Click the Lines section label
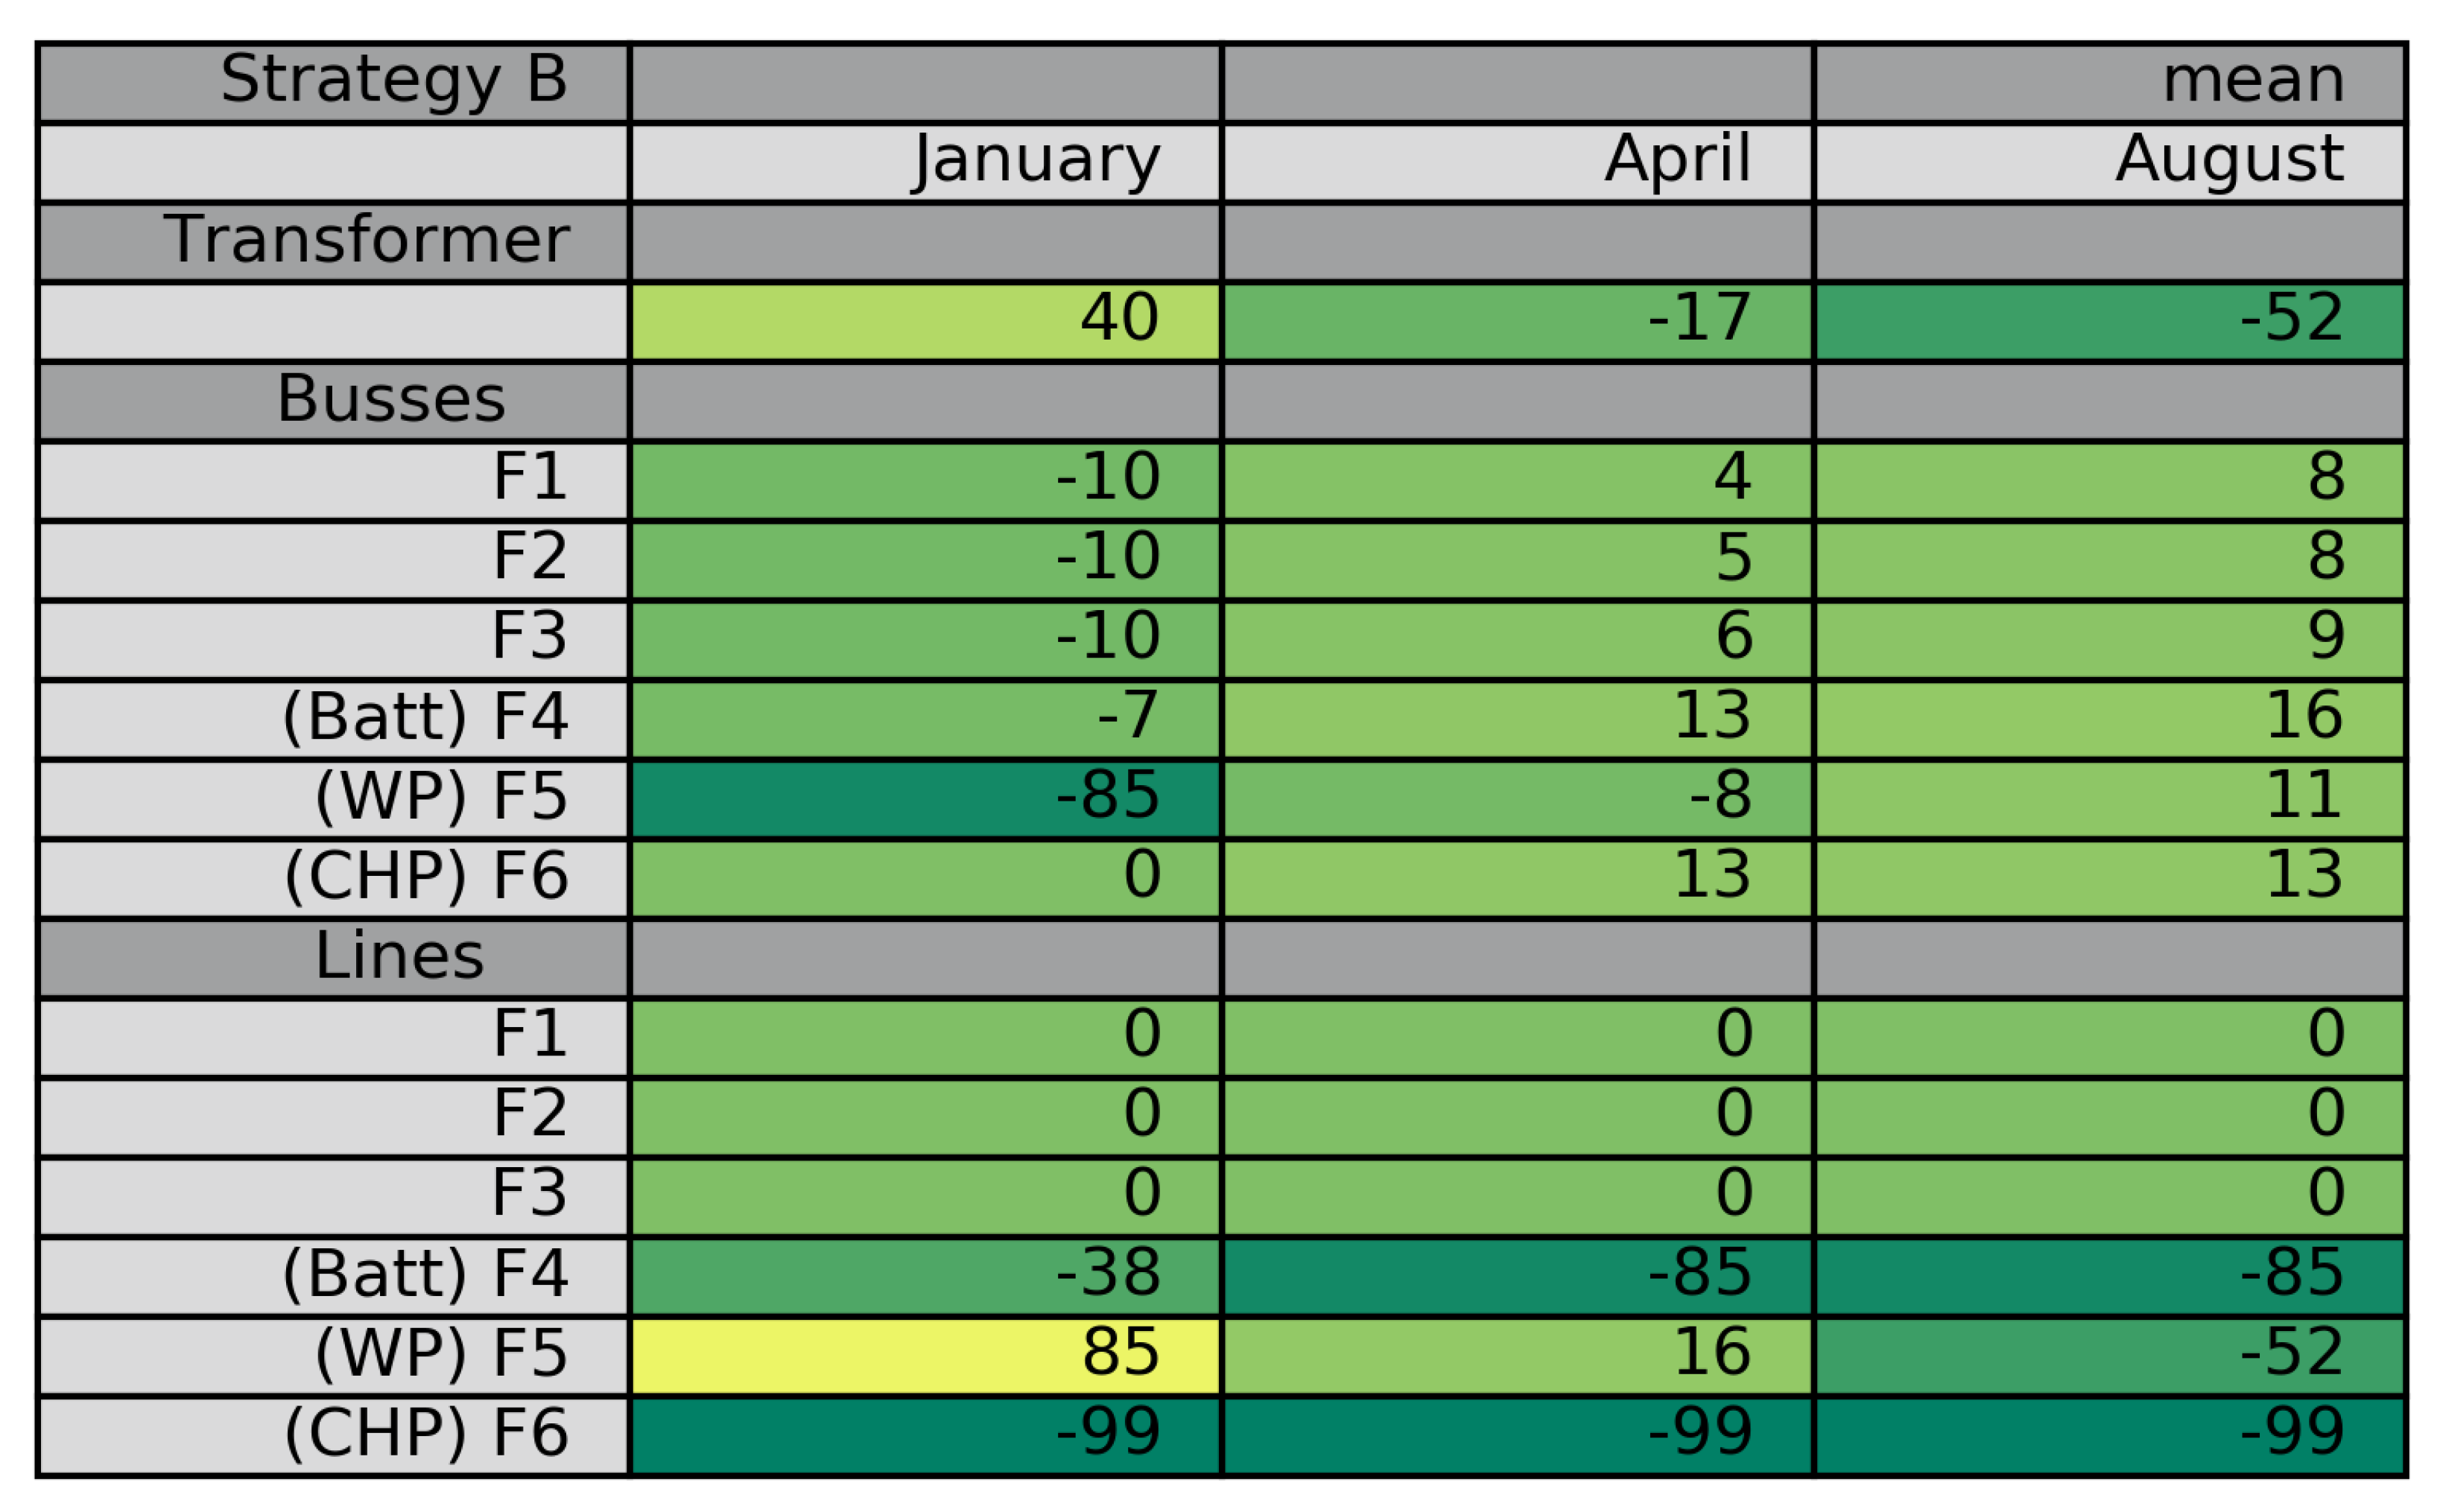 333,958
